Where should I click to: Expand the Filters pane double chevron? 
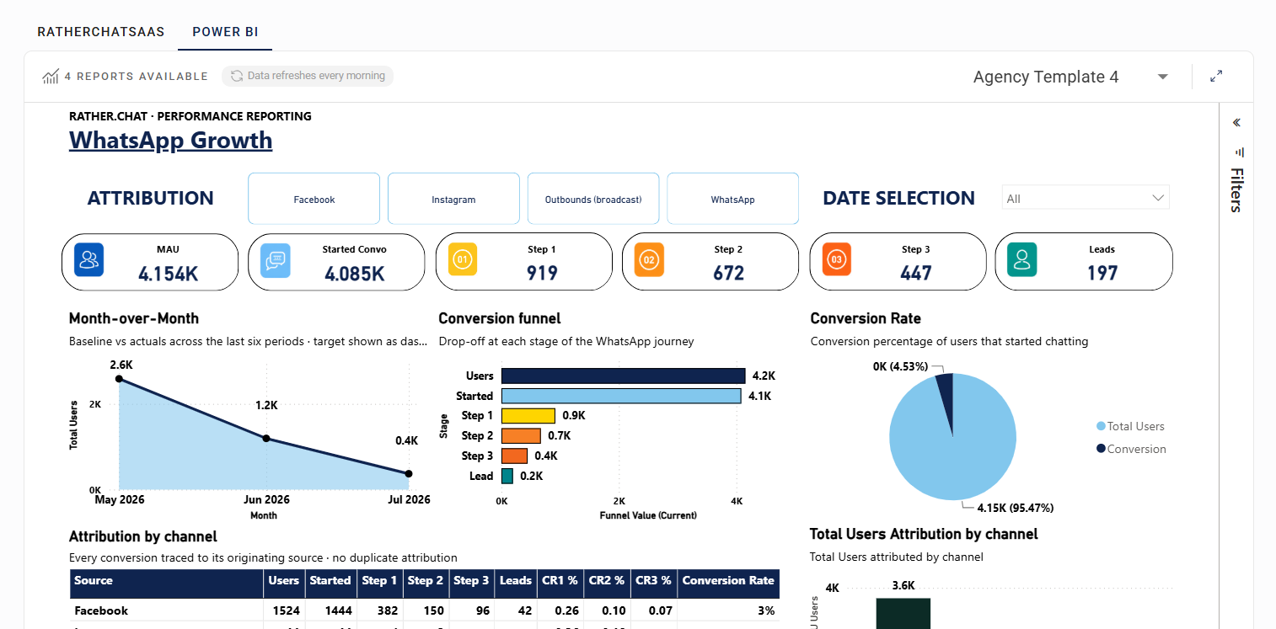point(1236,123)
